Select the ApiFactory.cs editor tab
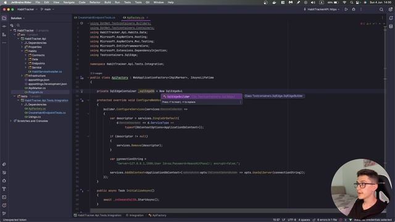 pos(135,18)
